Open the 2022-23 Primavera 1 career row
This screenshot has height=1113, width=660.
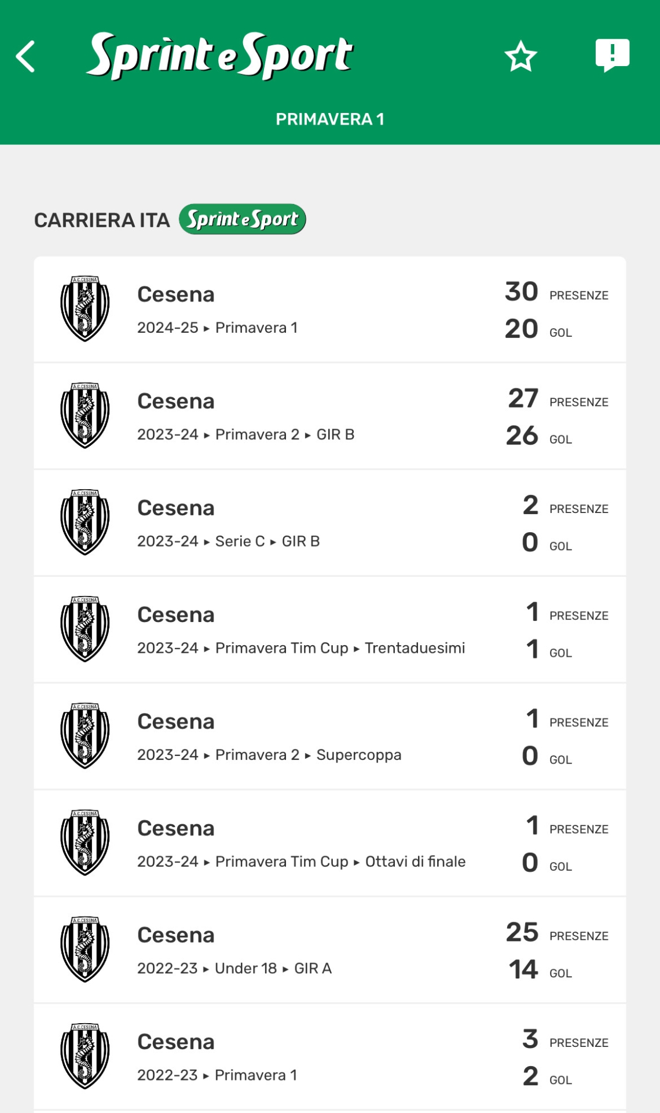(x=330, y=1056)
